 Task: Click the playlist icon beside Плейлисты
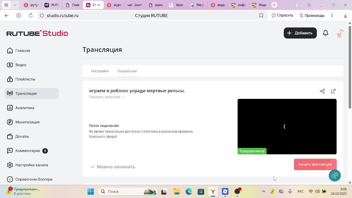point(10,79)
